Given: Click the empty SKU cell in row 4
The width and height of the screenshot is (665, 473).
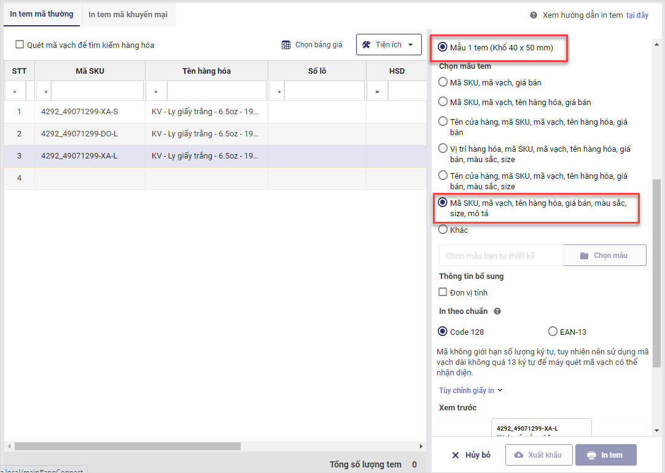Looking at the screenshot, I should coord(90,178).
